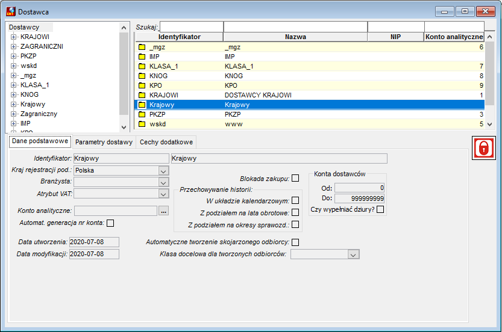Open the Cechy dodatkowe tab

(x=166, y=142)
